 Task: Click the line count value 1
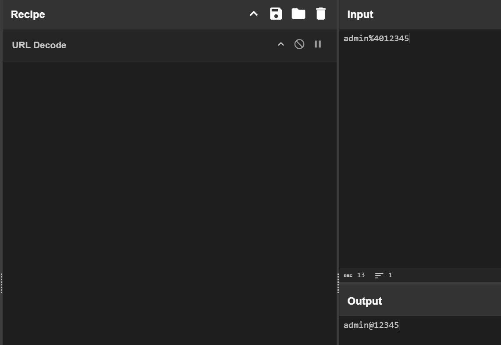390,275
